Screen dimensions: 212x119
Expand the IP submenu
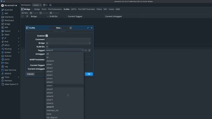point(19,38)
